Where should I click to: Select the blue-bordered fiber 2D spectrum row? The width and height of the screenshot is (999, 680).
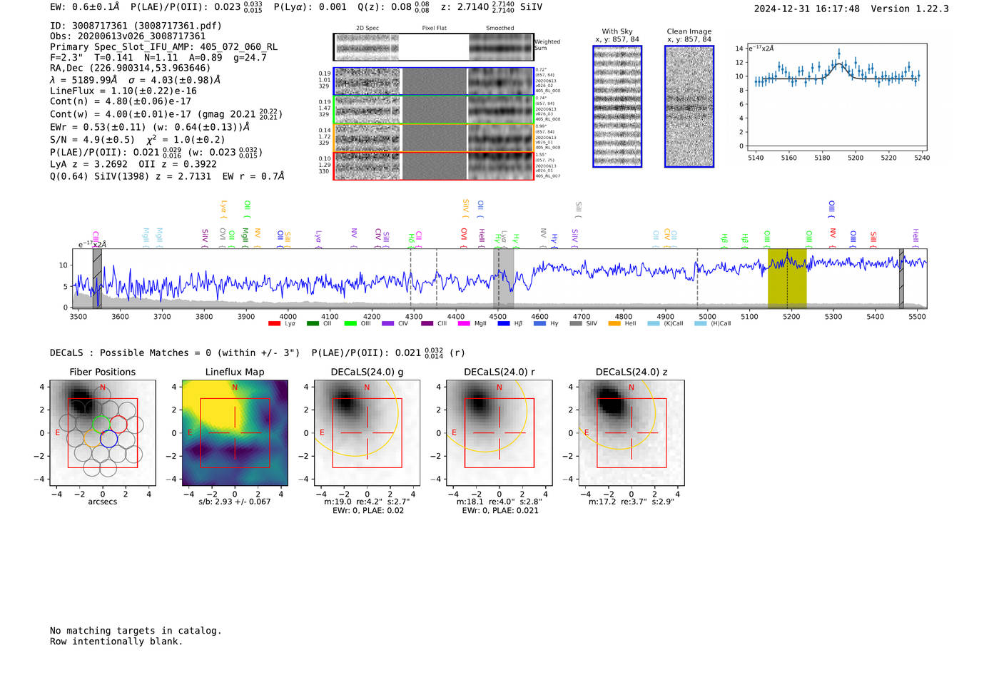[433, 81]
